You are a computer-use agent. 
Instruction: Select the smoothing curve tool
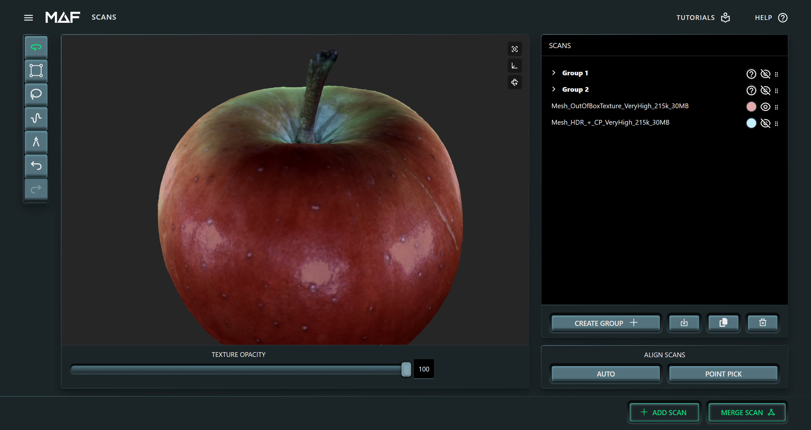coord(36,118)
